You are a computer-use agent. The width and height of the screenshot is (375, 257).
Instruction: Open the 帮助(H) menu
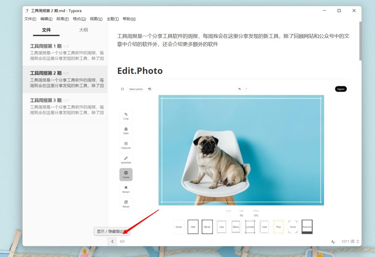(x=129, y=19)
